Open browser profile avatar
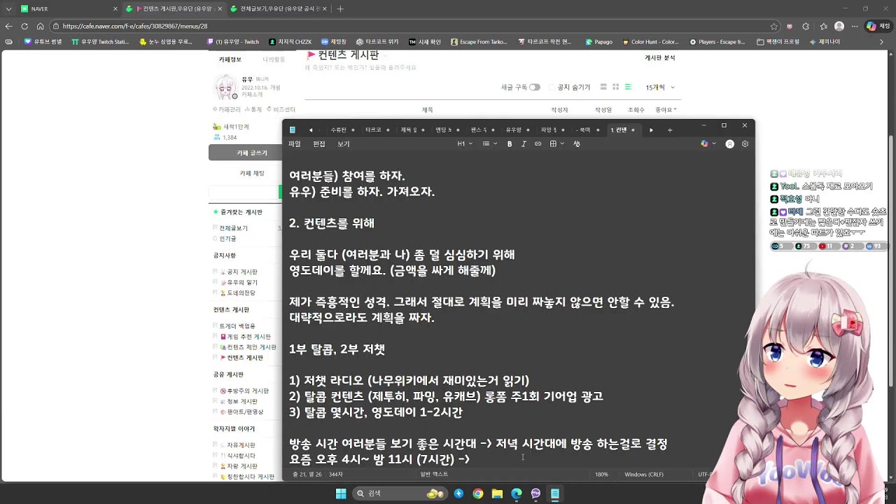Screen dimensions: 896x504 tap(839, 26)
